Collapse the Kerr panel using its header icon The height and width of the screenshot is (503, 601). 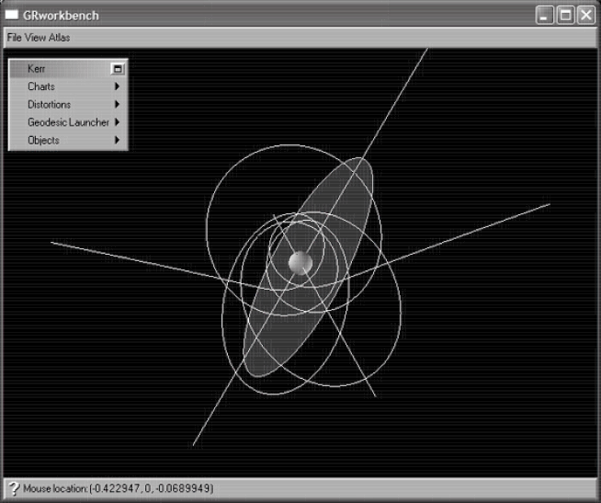point(118,68)
